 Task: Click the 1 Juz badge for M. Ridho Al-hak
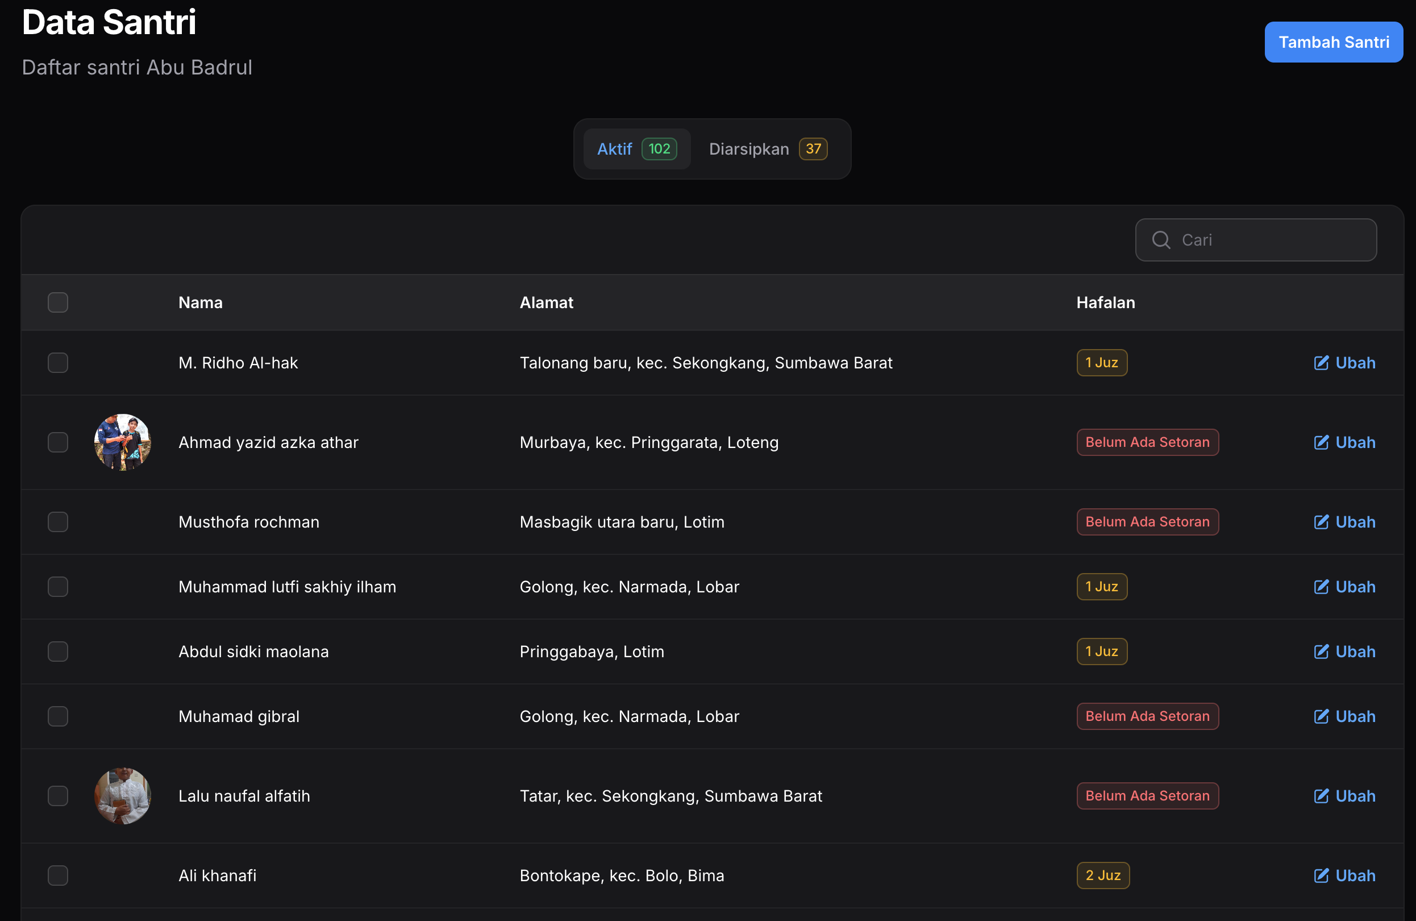click(x=1101, y=363)
